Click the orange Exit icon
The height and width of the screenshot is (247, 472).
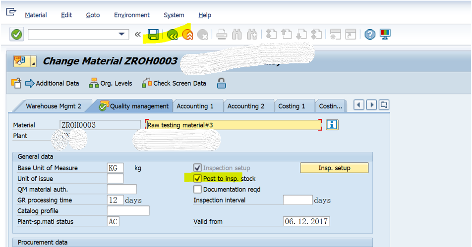click(x=187, y=35)
